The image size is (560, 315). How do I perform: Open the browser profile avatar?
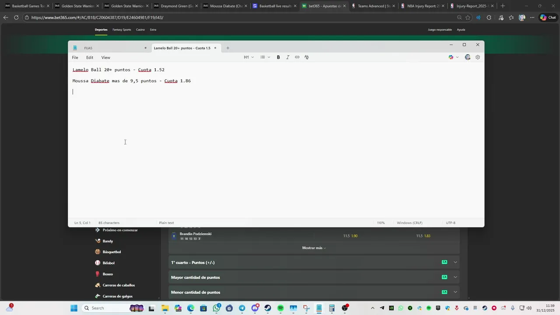(x=521, y=17)
